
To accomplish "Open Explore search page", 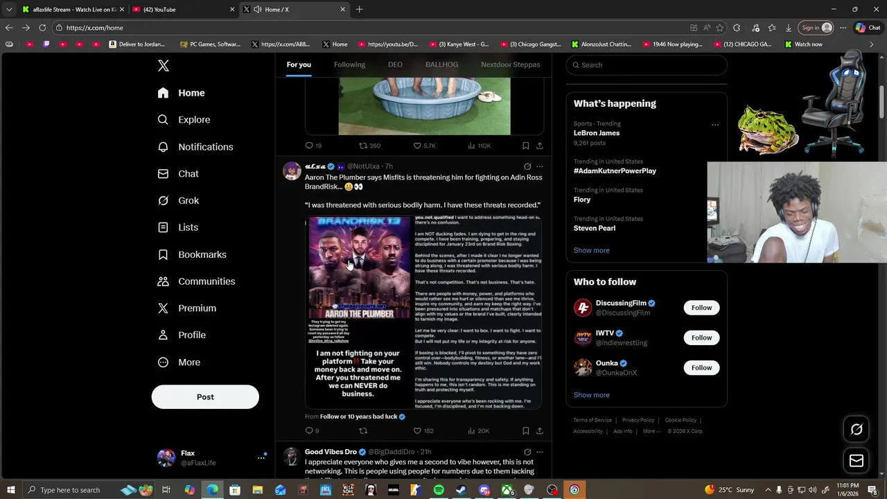I will (x=184, y=120).
